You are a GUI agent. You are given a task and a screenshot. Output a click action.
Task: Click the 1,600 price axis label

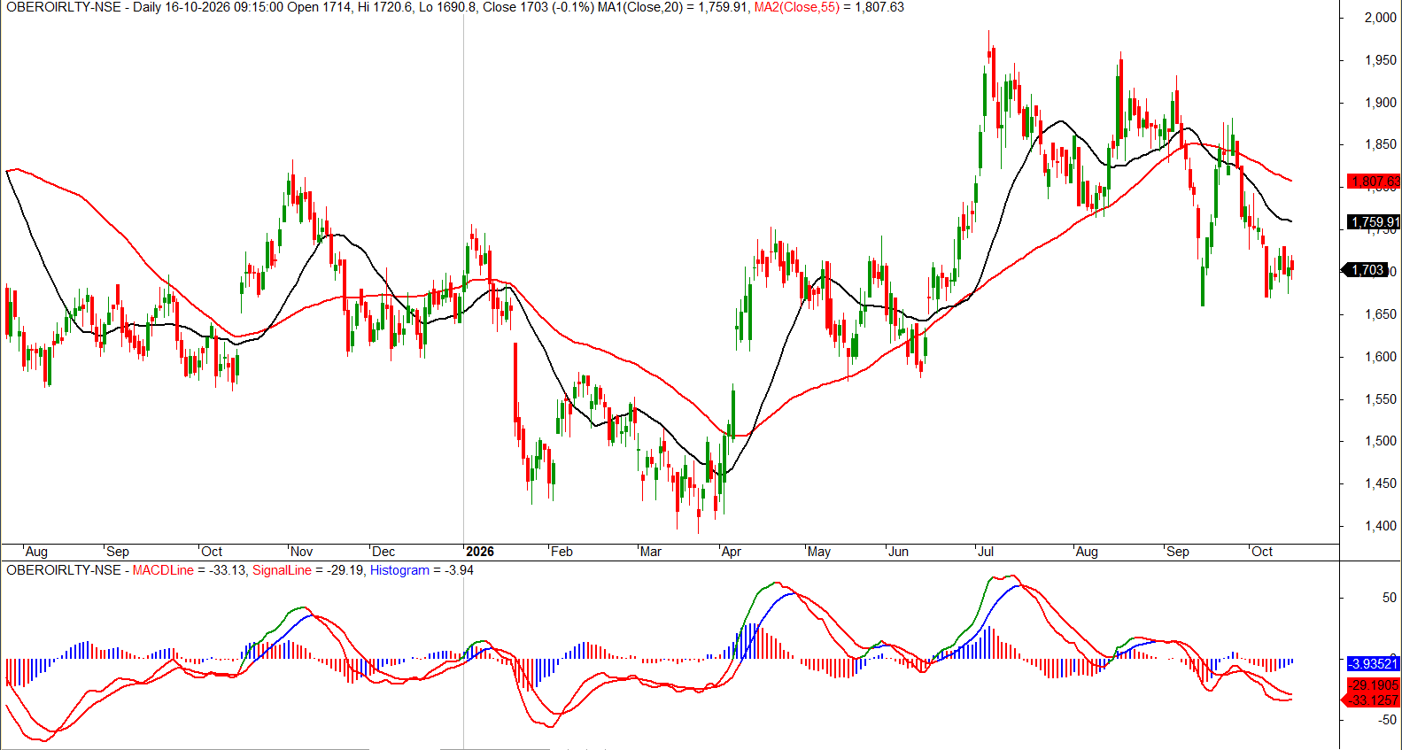pyautogui.click(x=1381, y=357)
